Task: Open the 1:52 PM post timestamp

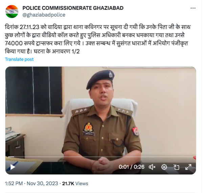Action: [x=14, y=184]
